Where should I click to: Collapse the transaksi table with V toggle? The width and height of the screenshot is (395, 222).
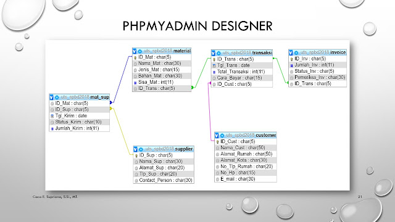pyautogui.click(x=214, y=53)
